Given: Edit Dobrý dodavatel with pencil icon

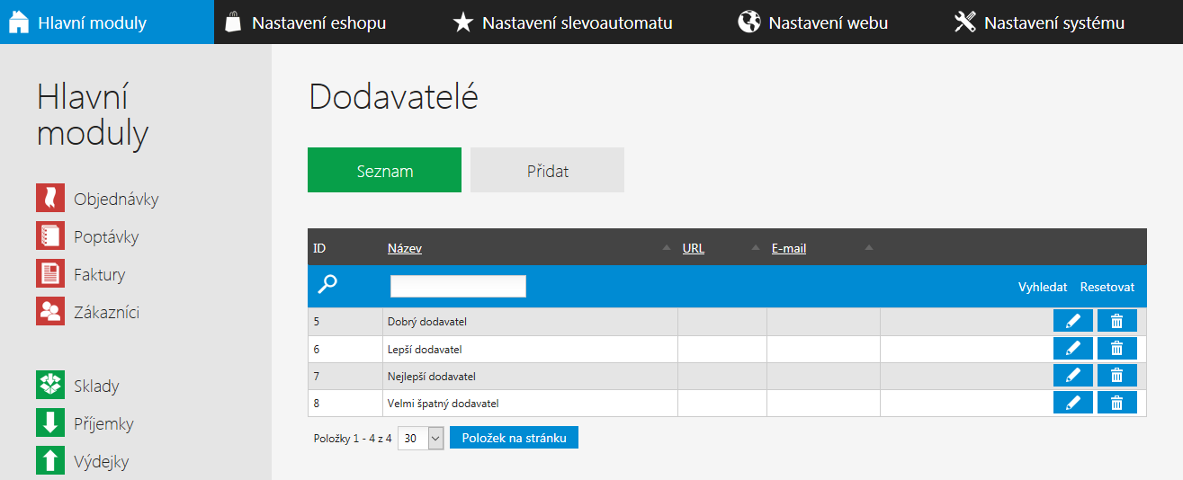Looking at the screenshot, I should click(1073, 321).
